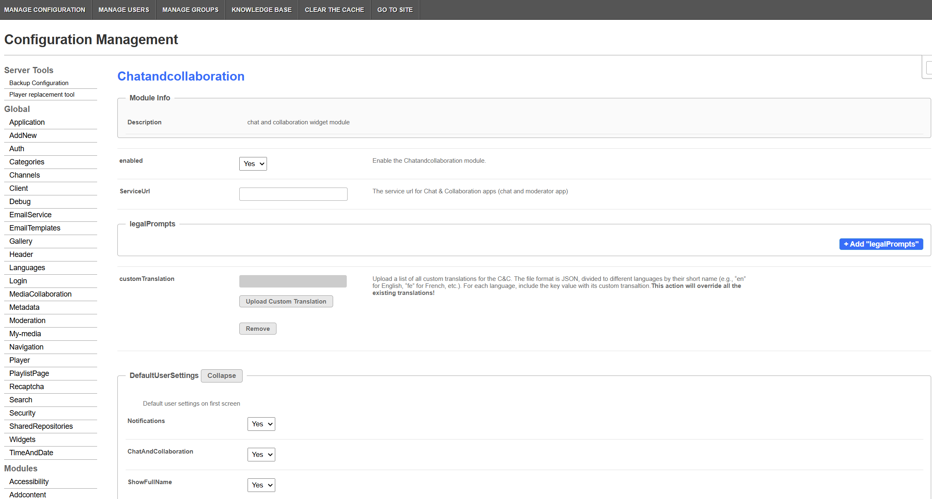This screenshot has width=932, height=499.
Task: Select EmailTemplates in Global list
Action: (35, 228)
